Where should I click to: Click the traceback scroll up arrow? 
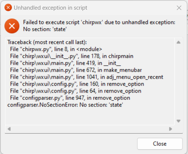pos(178,42)
